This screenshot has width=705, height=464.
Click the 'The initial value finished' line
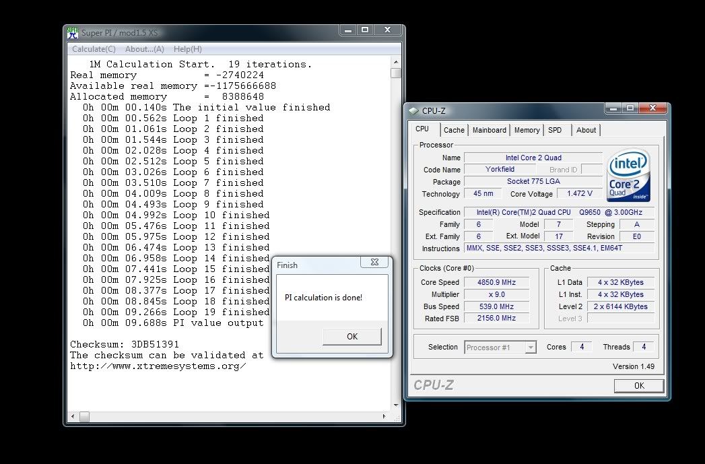(206, 107)
